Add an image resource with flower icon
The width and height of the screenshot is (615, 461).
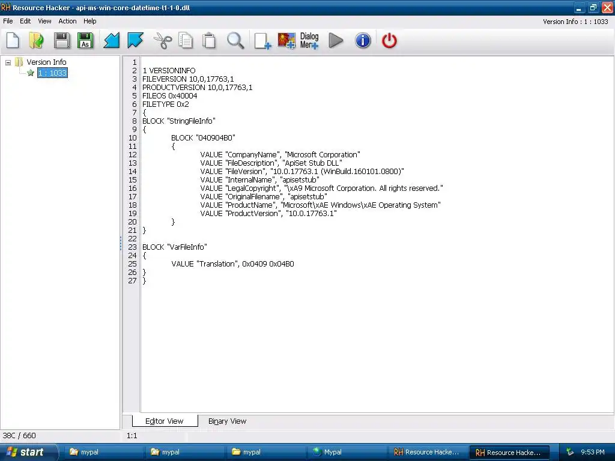pyautogui.click(x=286, y=40)
